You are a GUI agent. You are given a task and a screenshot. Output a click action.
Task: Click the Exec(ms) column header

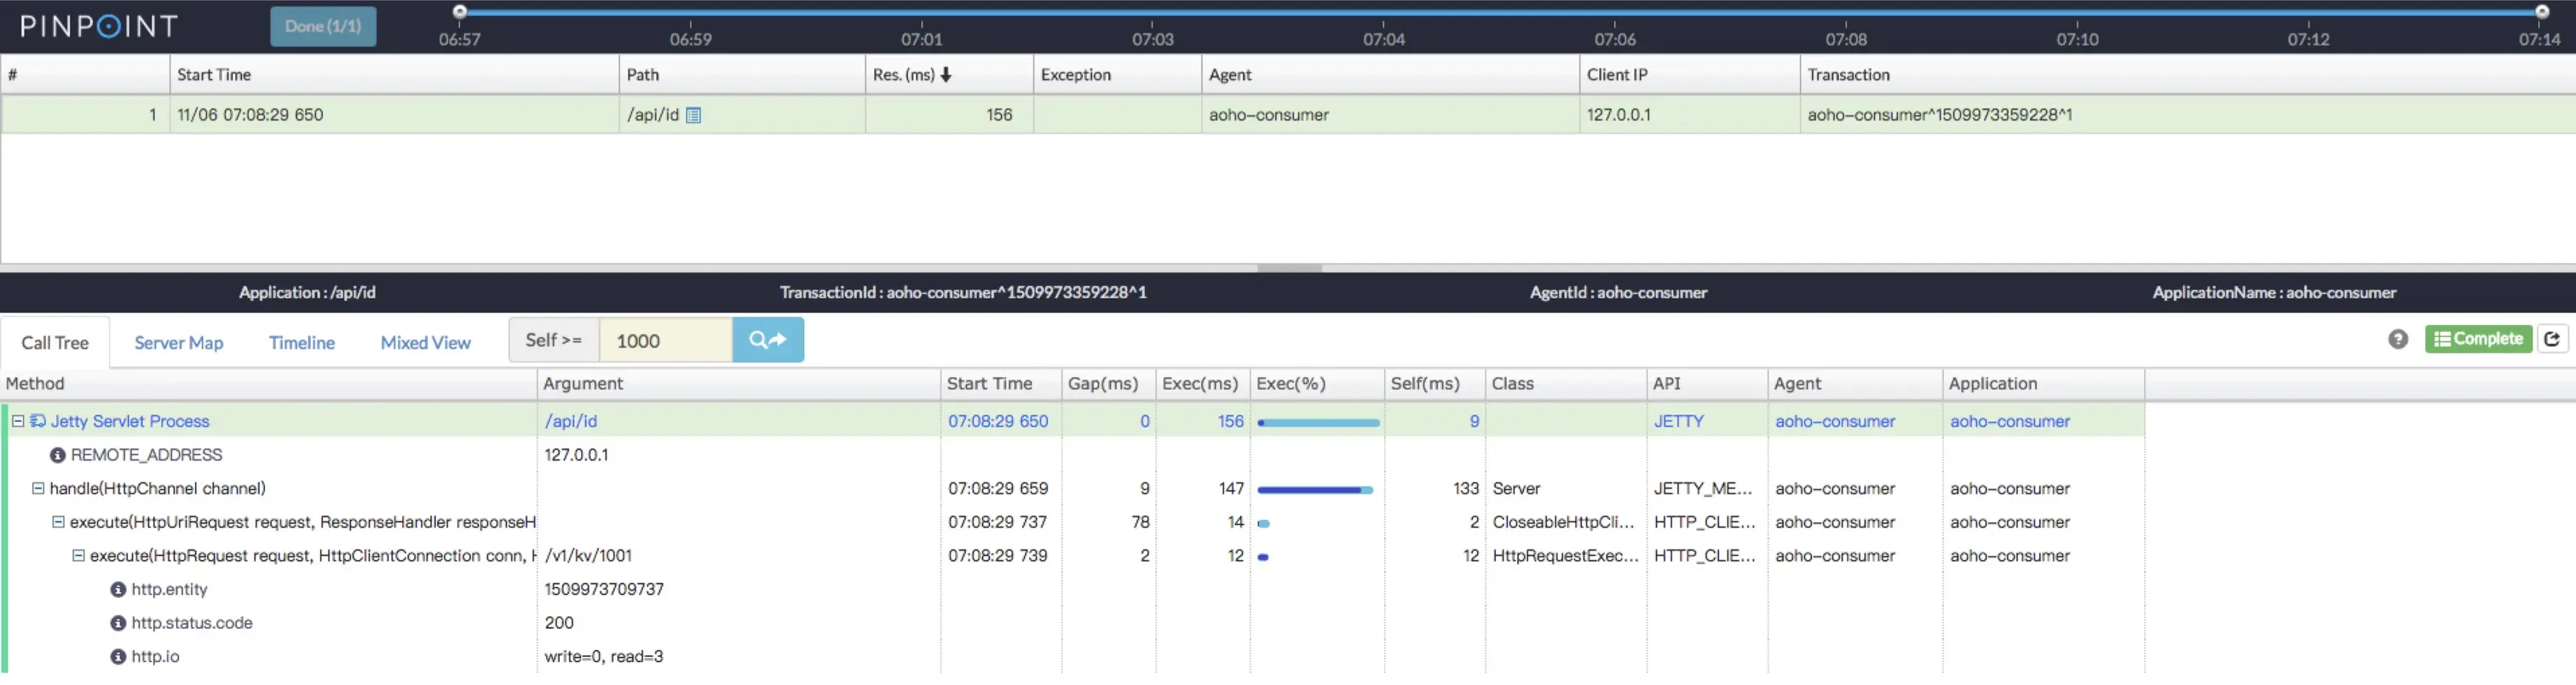[1203, 384]
